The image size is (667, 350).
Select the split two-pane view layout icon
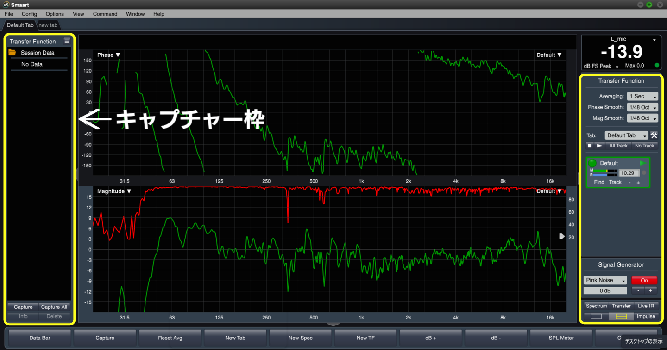621,316
